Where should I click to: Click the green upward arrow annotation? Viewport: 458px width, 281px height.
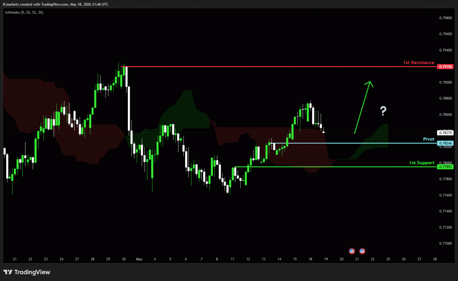point(364,107)
